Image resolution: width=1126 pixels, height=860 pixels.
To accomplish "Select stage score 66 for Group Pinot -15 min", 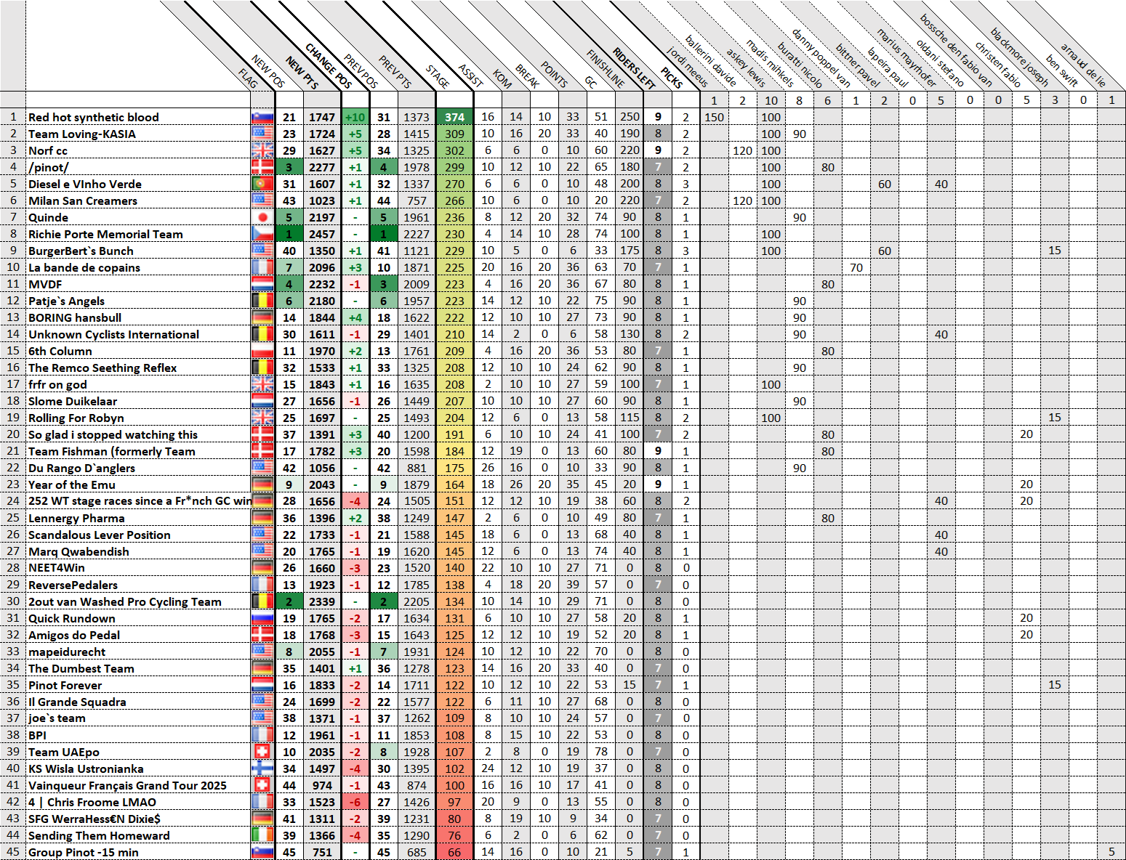I will point(454,852).
